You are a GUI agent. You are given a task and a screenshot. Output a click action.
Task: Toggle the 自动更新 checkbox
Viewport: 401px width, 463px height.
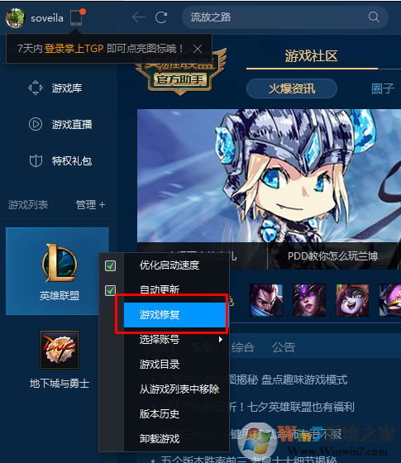tap(111, 290)
